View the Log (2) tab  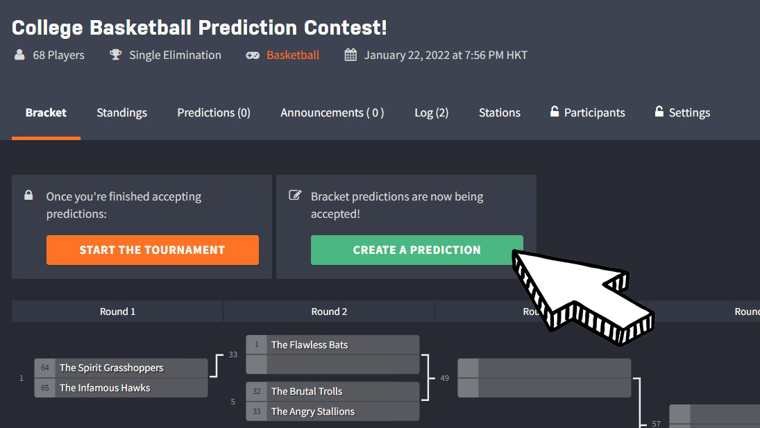tap(431, 112)
